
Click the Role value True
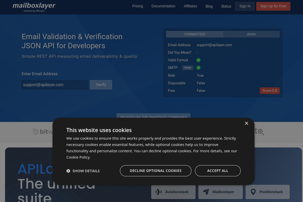click(200, 75)
